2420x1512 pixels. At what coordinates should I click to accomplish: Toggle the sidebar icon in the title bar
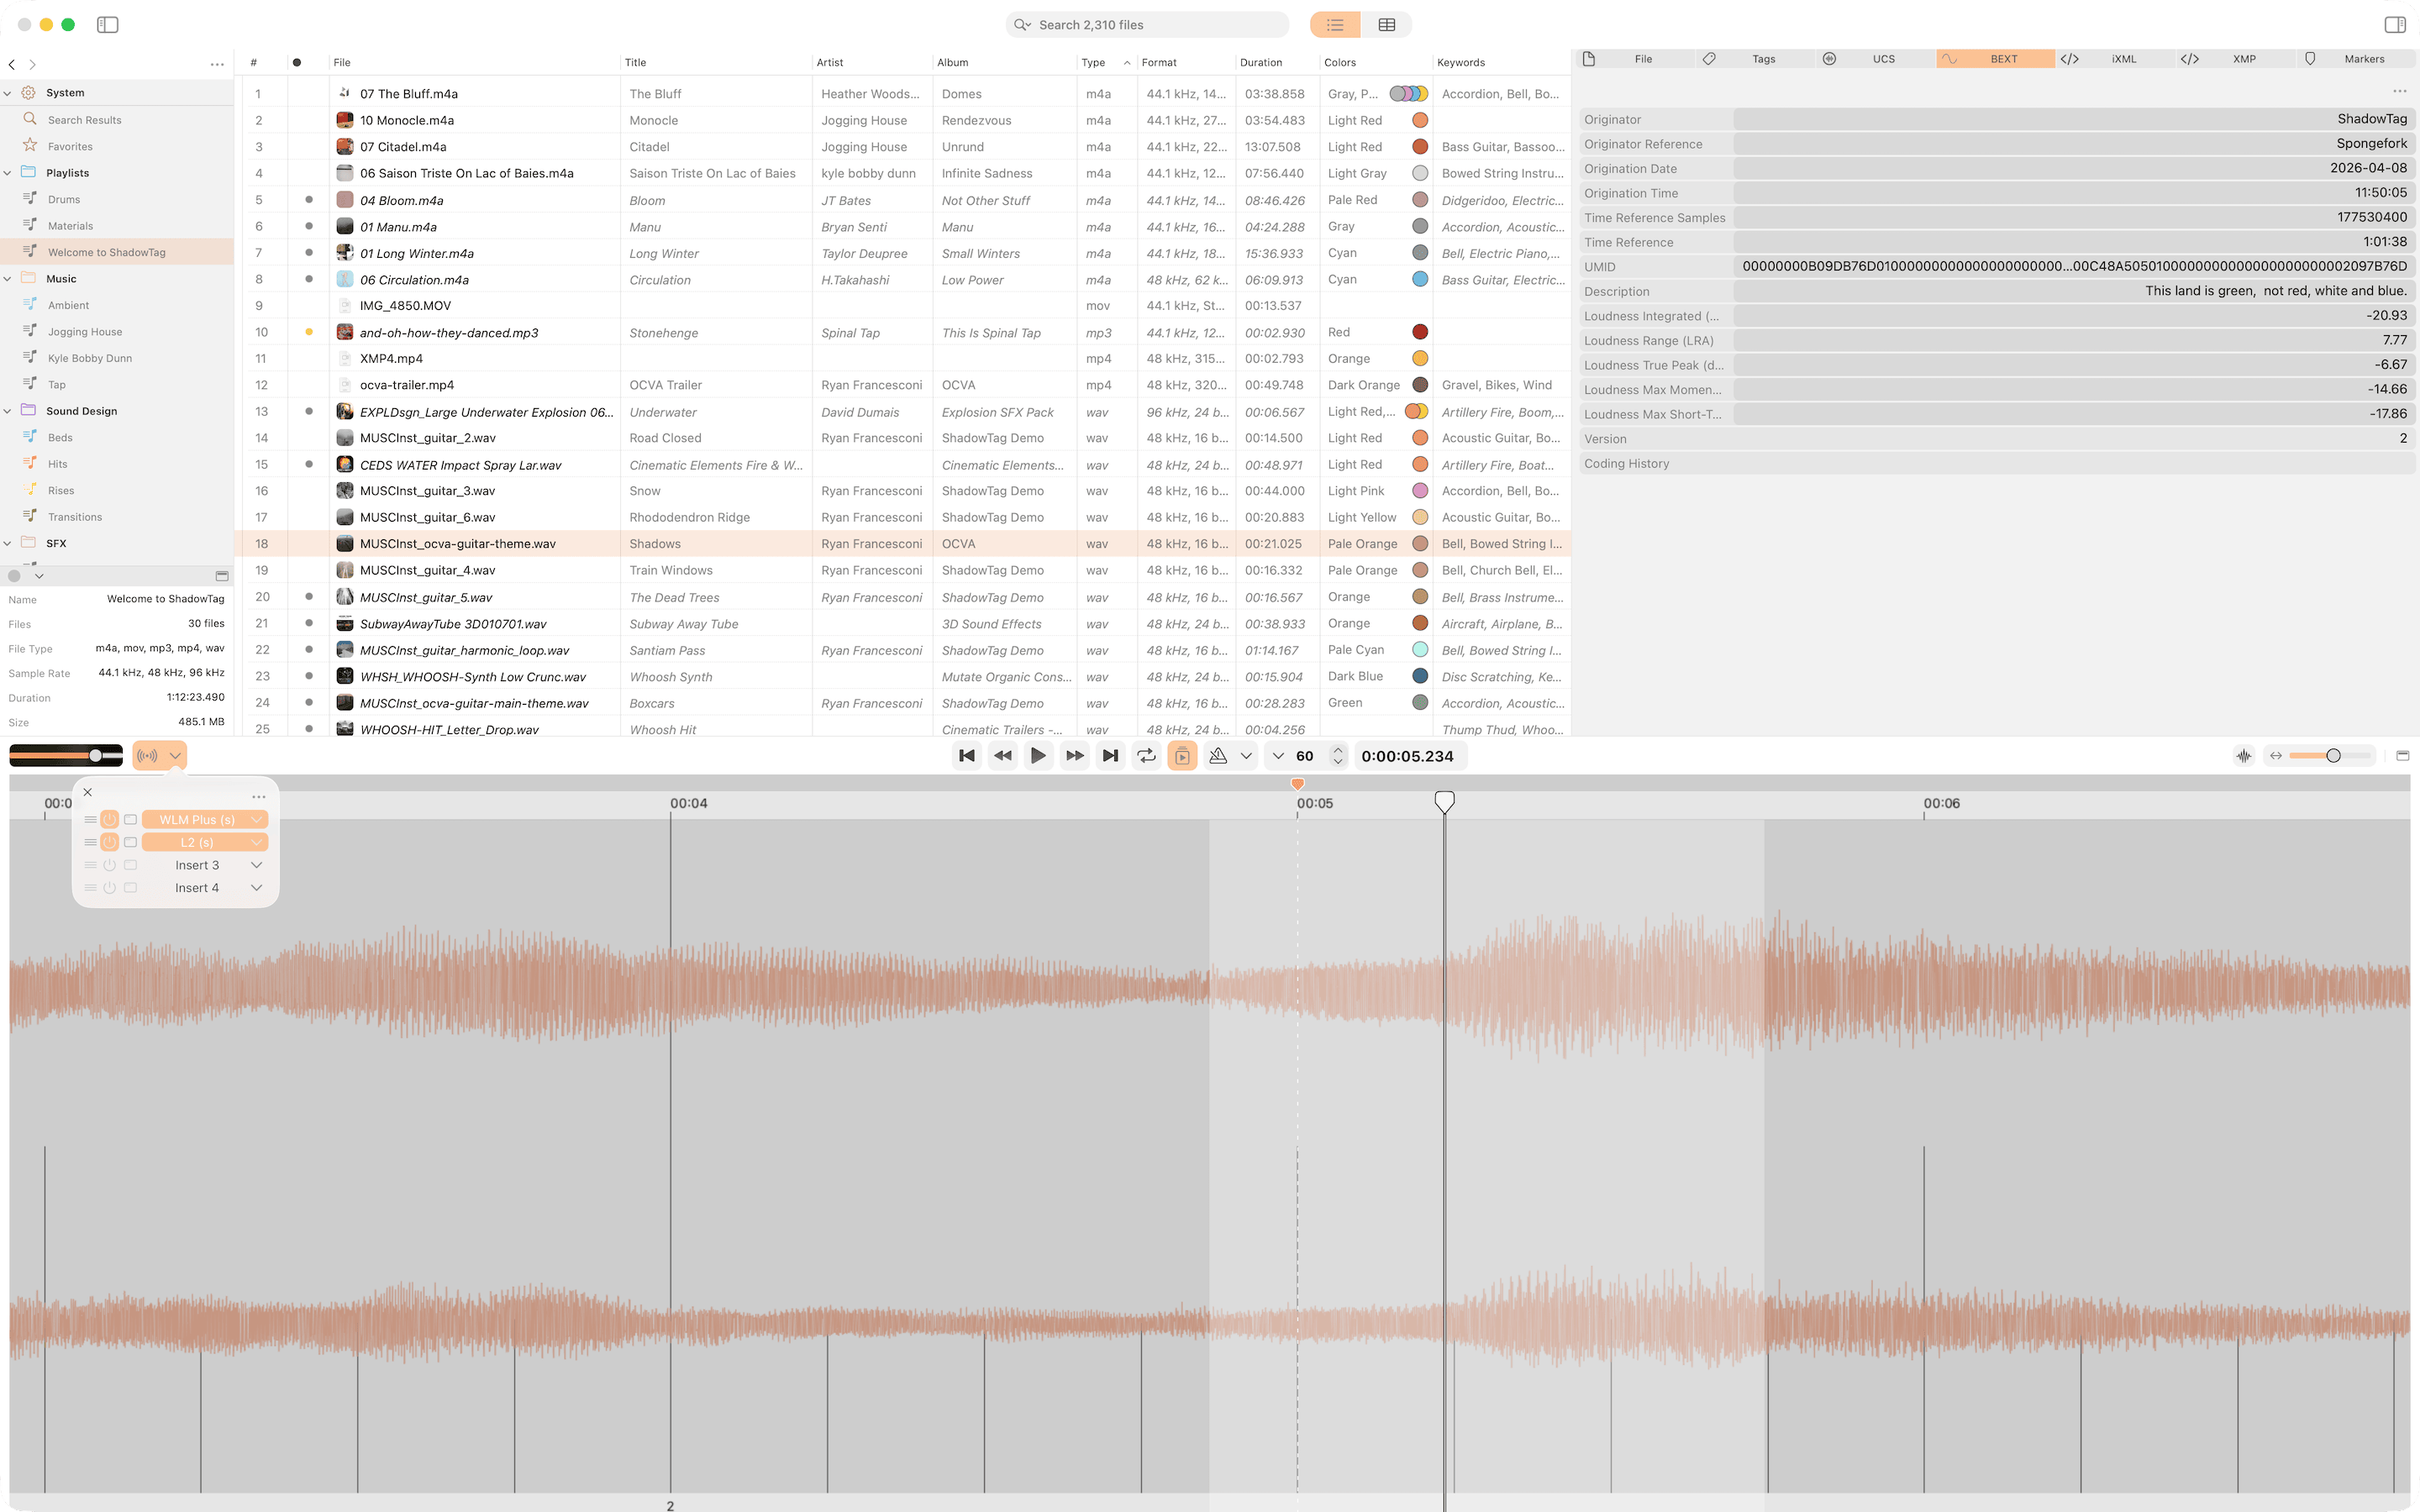[108, 24]
